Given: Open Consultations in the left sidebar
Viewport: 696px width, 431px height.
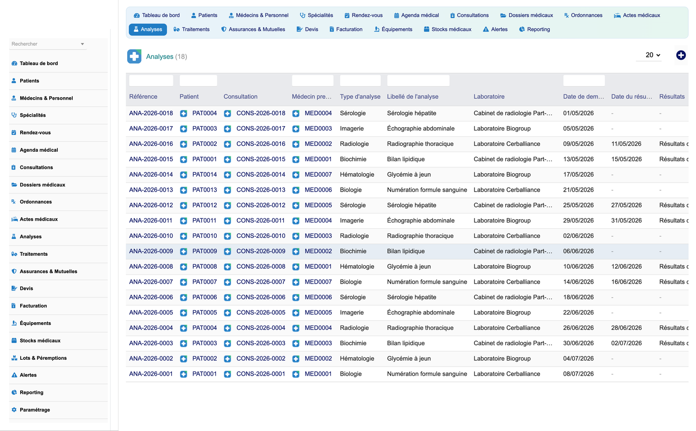Looking at the screenshot, I should click(x=36, y=168).
